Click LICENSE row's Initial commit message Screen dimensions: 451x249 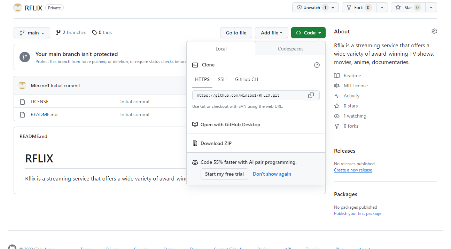coord(135,102)
